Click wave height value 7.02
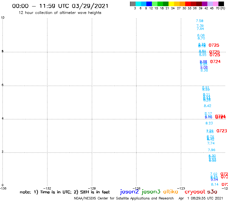 [x=214, y=174]
